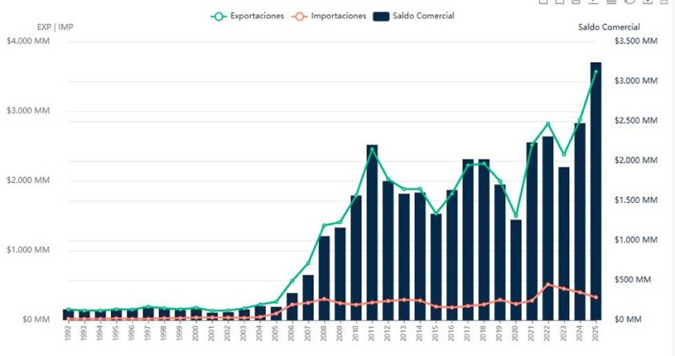The image size is (675, 356).
Task: Click the 1997 year label
Action: (x=148, y=333)
